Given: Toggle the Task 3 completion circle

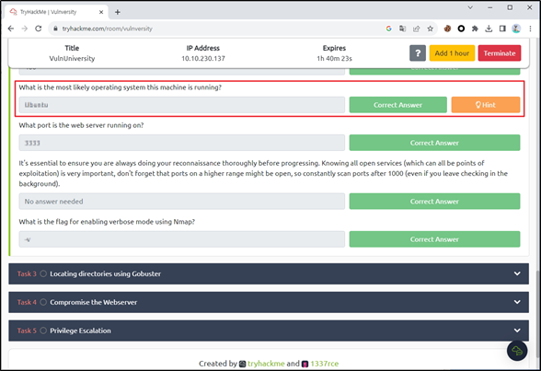Looking at the screenshot, I should tap(43, 273).
